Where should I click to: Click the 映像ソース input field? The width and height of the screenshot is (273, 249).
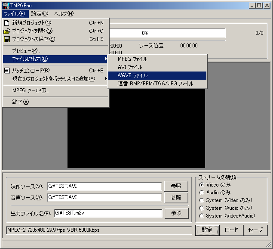pos(104,187)
